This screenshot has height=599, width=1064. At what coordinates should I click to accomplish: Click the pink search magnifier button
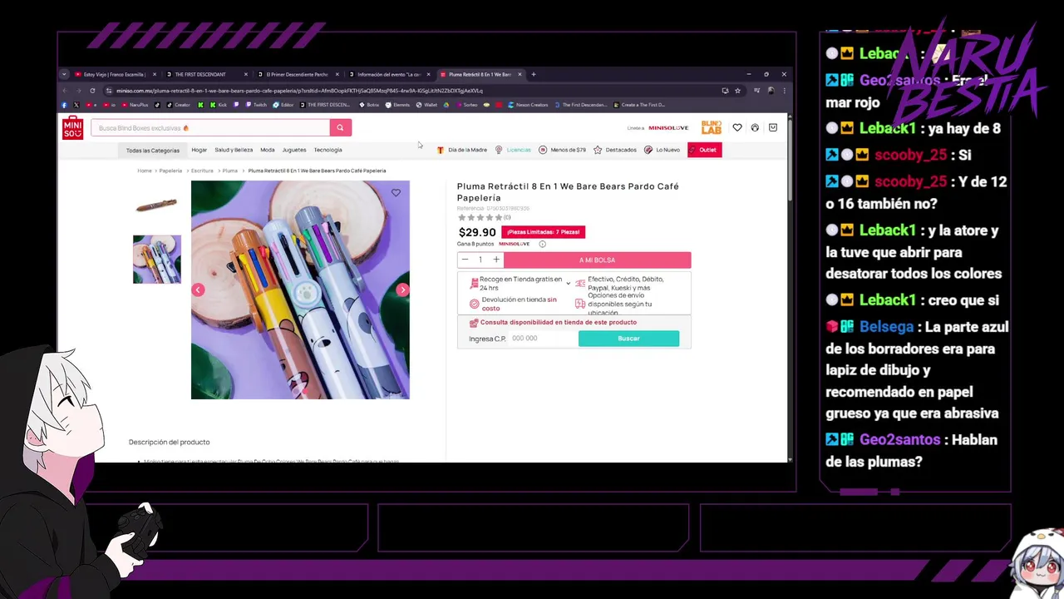[x=340, y=127]
